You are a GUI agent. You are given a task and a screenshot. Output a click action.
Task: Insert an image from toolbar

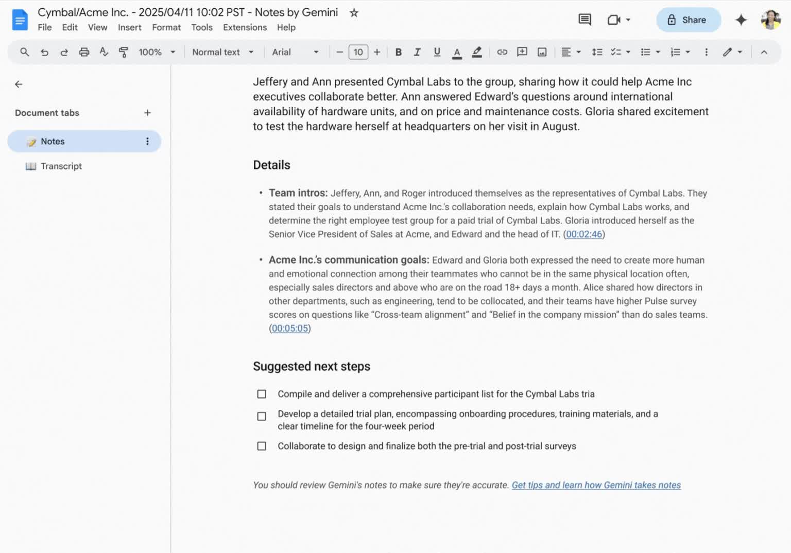pos(542,52)
